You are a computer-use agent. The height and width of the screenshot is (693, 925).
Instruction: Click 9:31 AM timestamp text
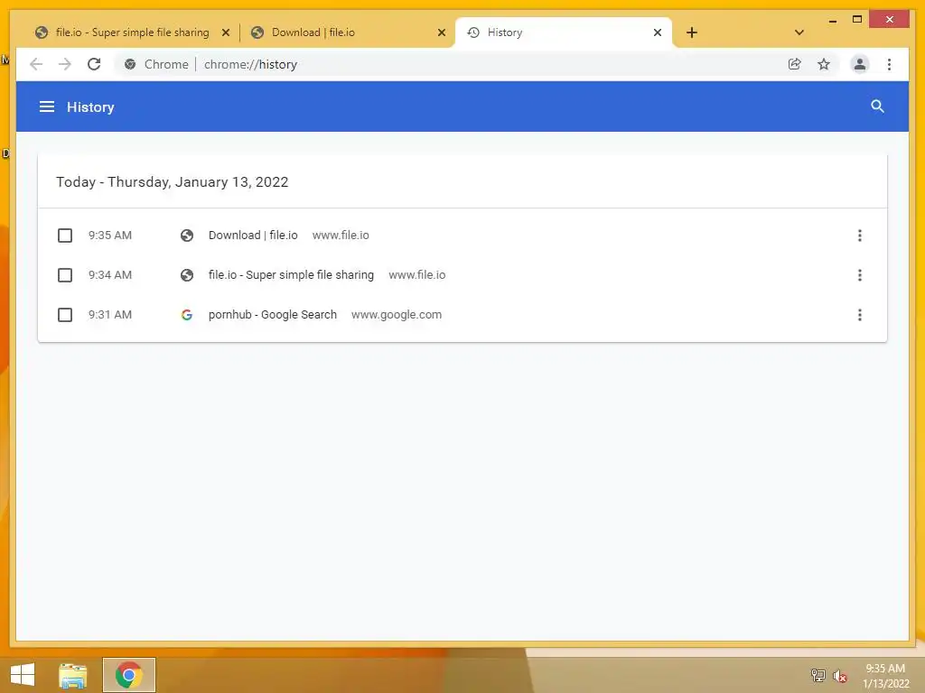pos(109,315)
